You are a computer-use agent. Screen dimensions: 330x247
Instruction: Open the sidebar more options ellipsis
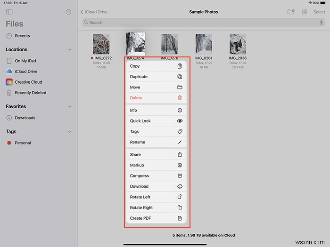click(x=68, y=12)
